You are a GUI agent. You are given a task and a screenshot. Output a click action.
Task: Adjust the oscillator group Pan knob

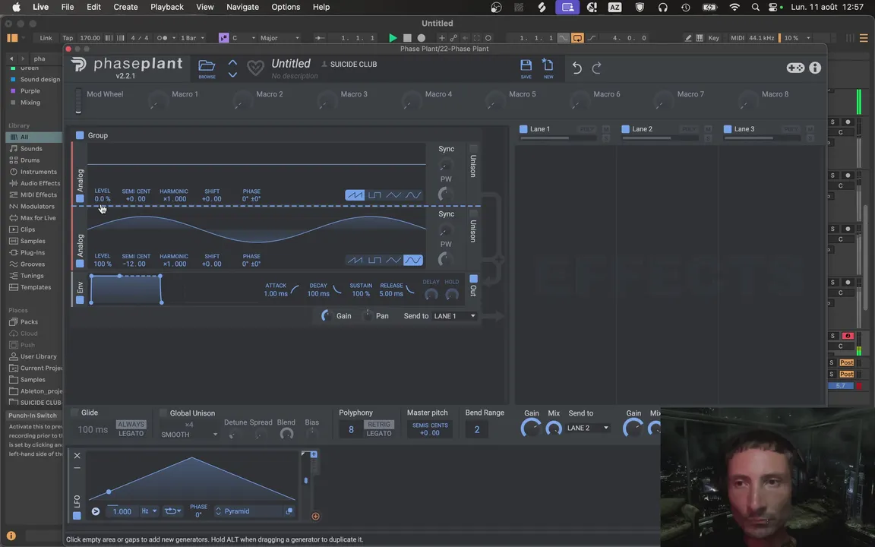(x=367, y=316)
